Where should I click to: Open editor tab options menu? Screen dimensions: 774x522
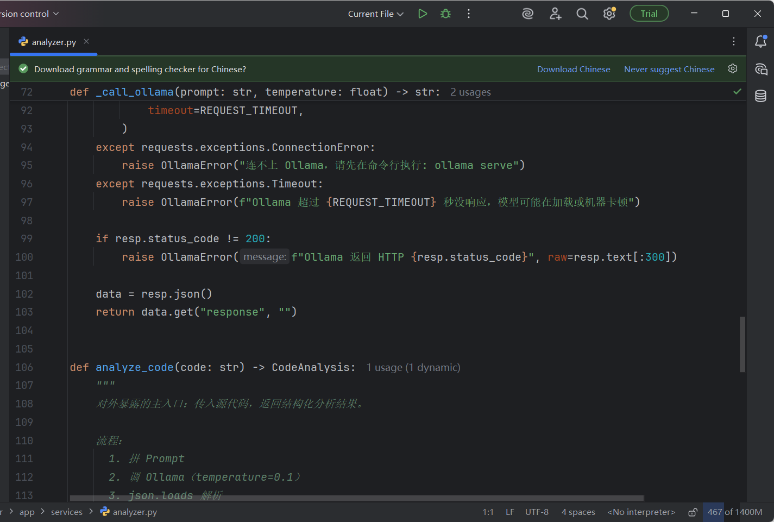[x=734, y=41]
